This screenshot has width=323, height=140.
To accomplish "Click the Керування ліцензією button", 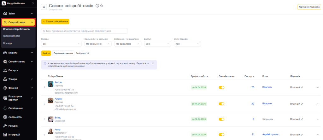I will click(309, 7).
